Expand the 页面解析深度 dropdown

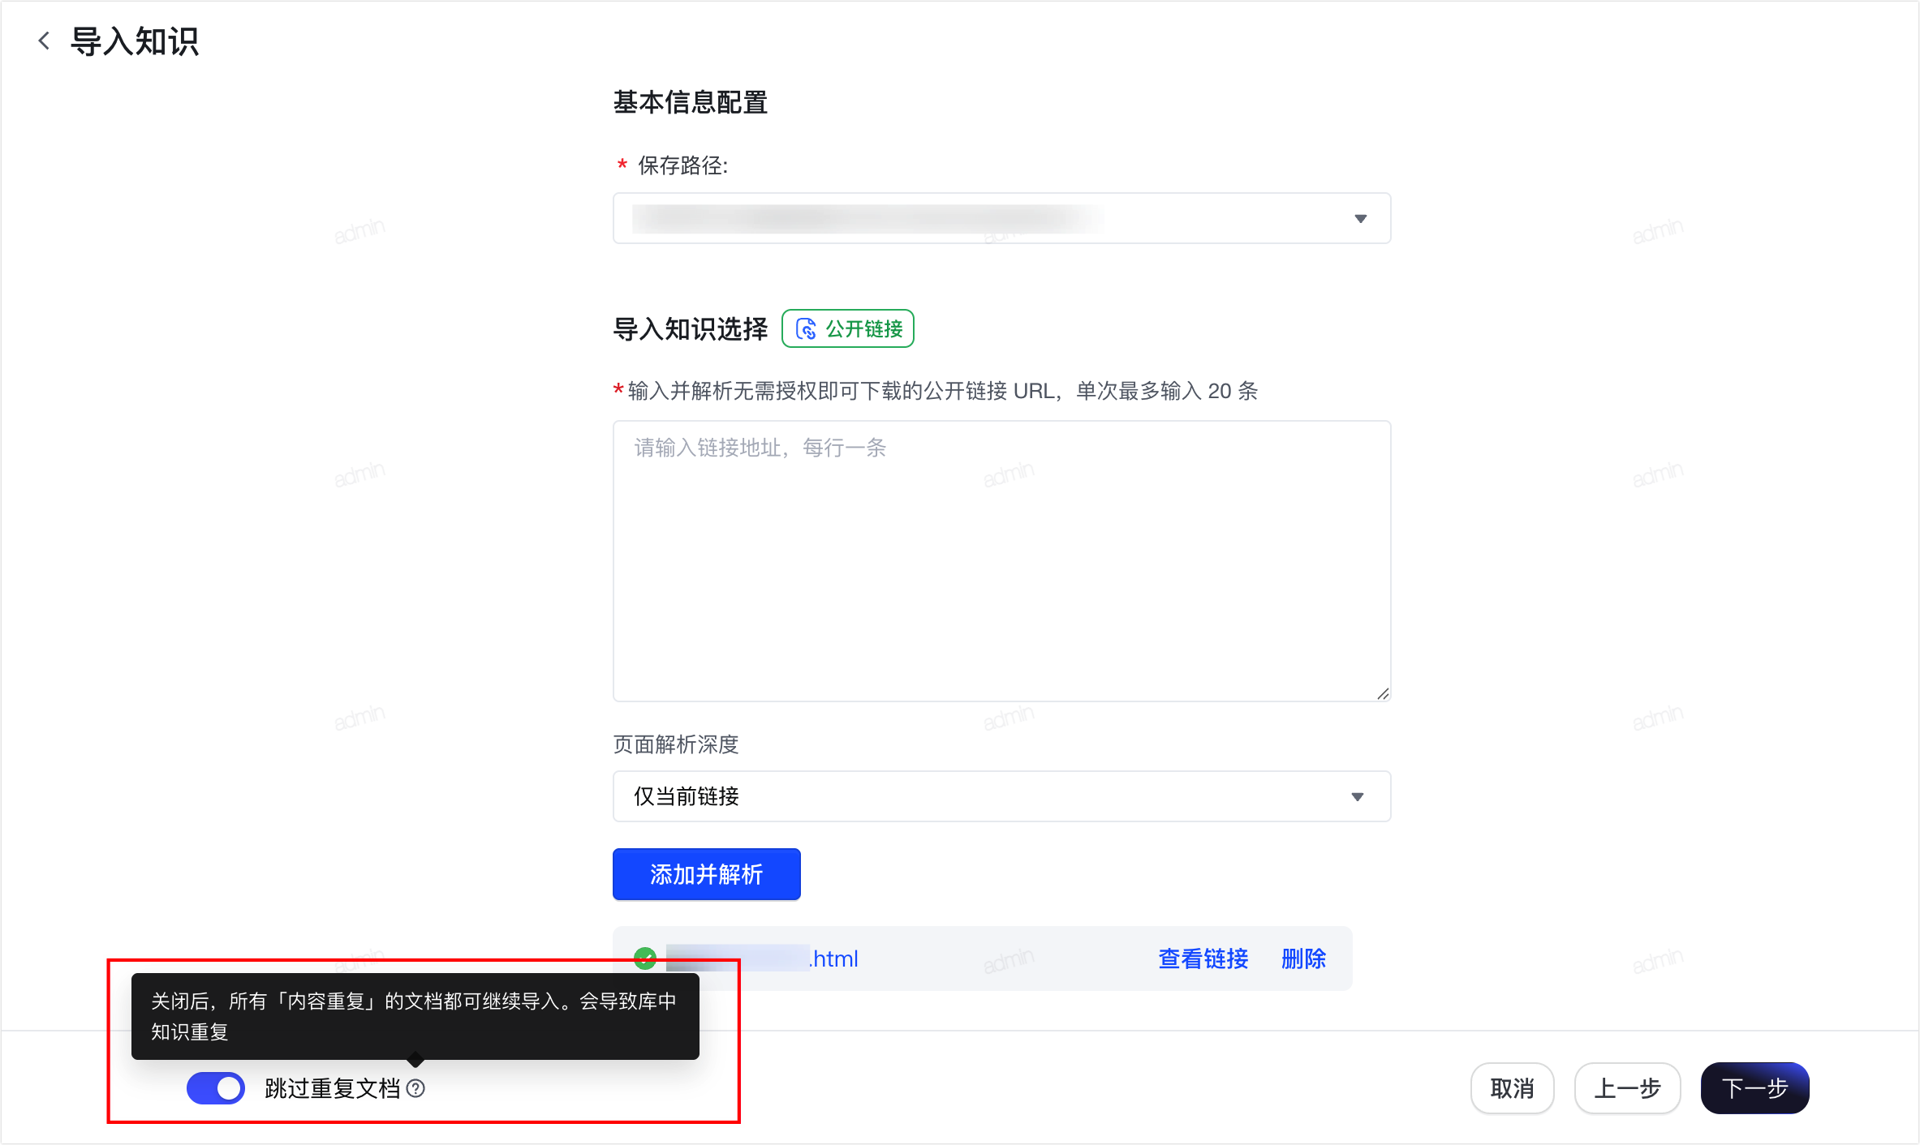pyautogui.click(x=1001, y=796)
